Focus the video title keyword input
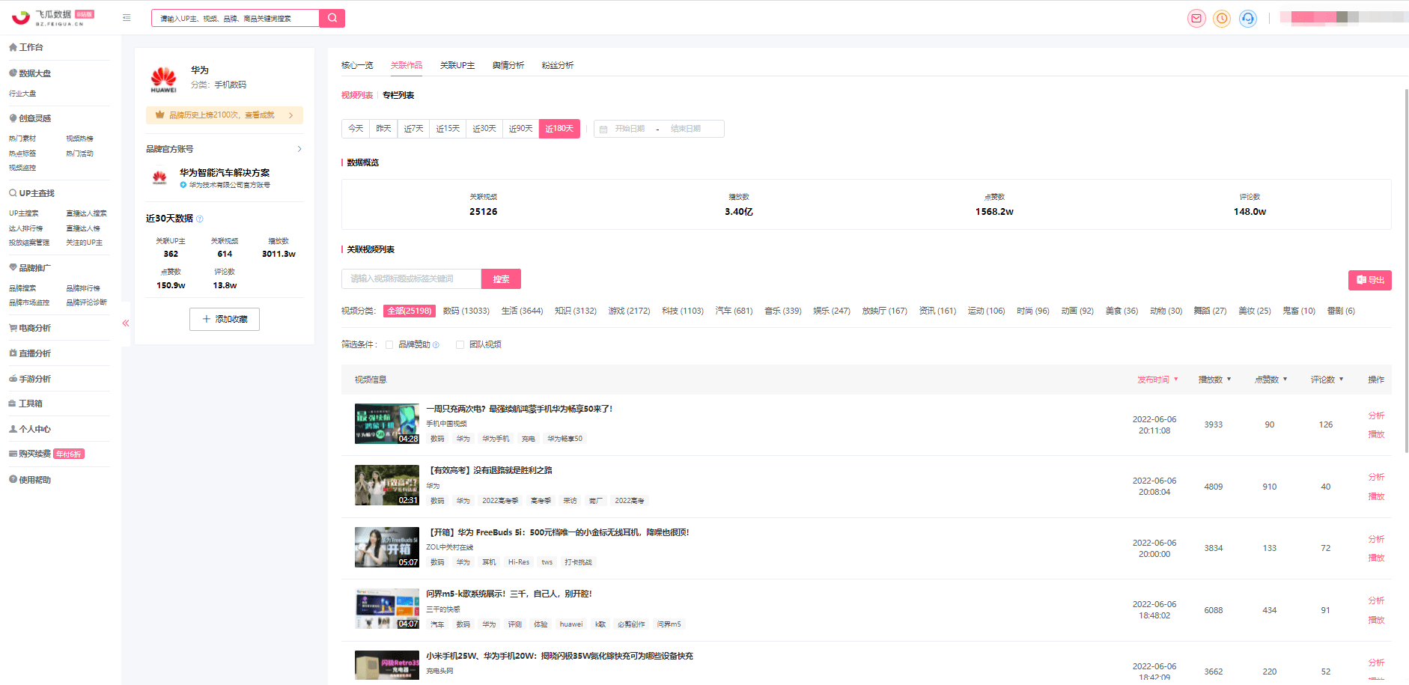Screen dimensions: 1409x685 tap(411, 279)
